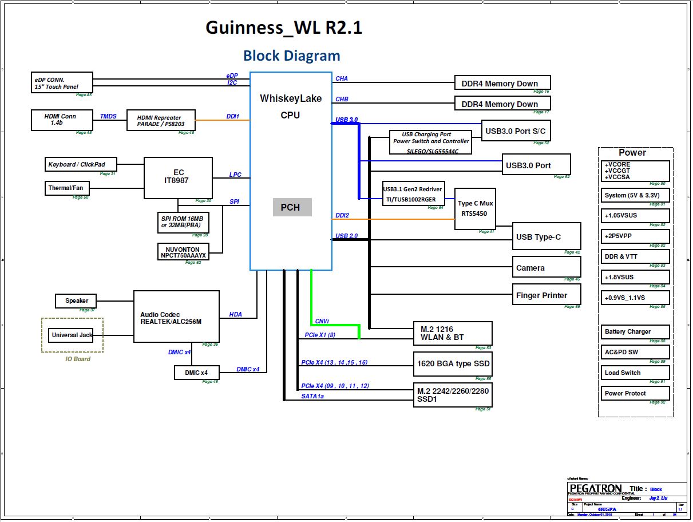Click the Camera block
This screenshot has width=693, height=522.
[547, 267]
